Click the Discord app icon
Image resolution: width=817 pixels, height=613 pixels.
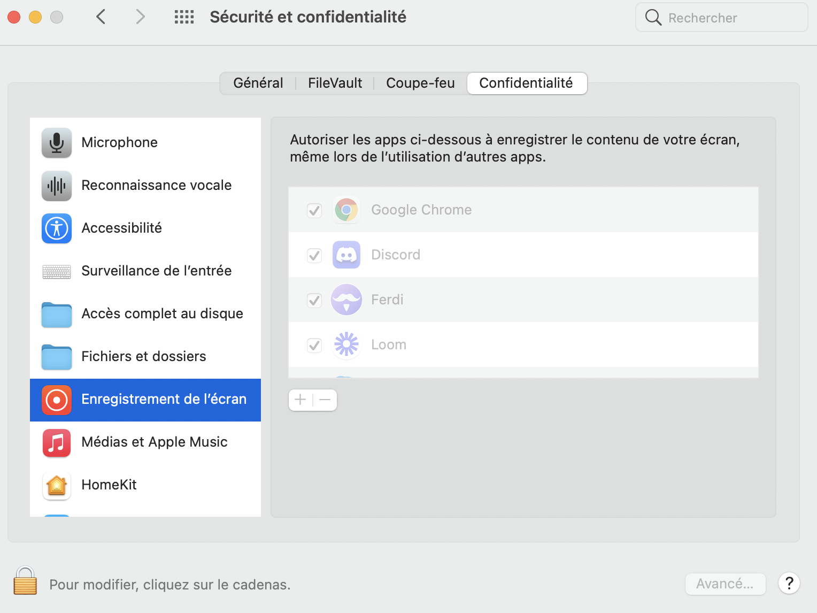346,255
